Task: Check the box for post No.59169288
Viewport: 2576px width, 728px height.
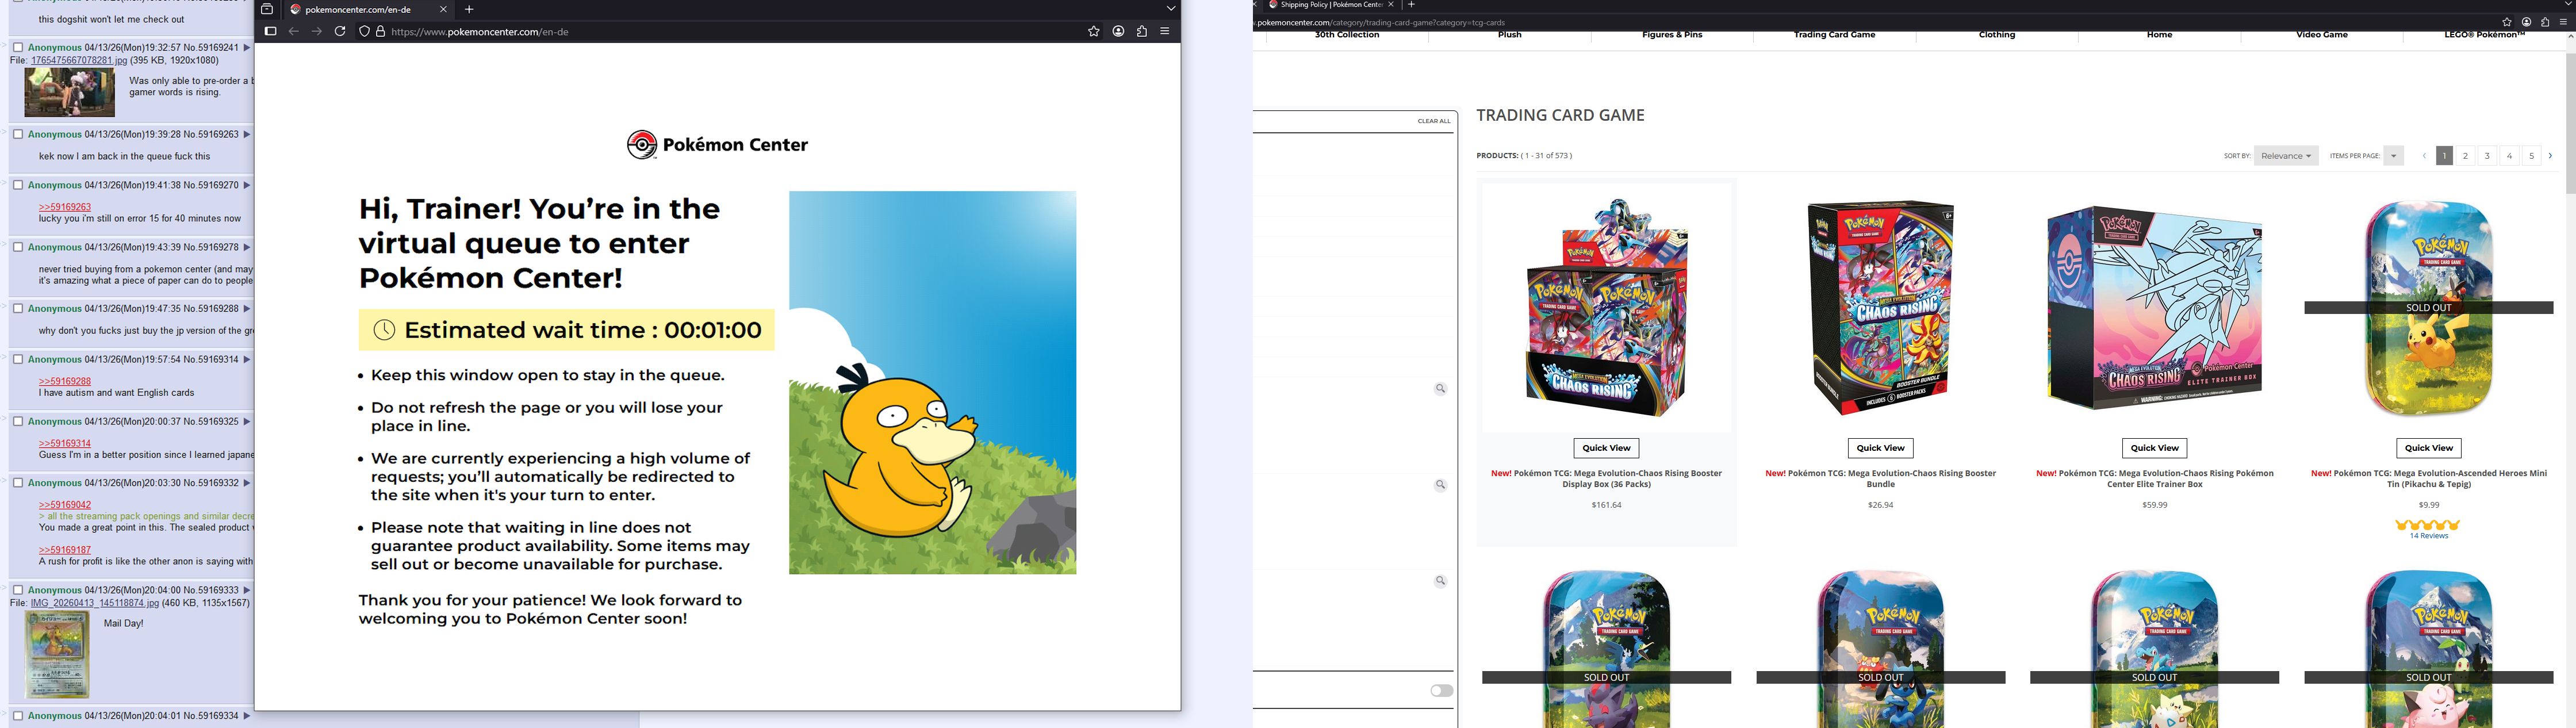Action: (18, 308)
